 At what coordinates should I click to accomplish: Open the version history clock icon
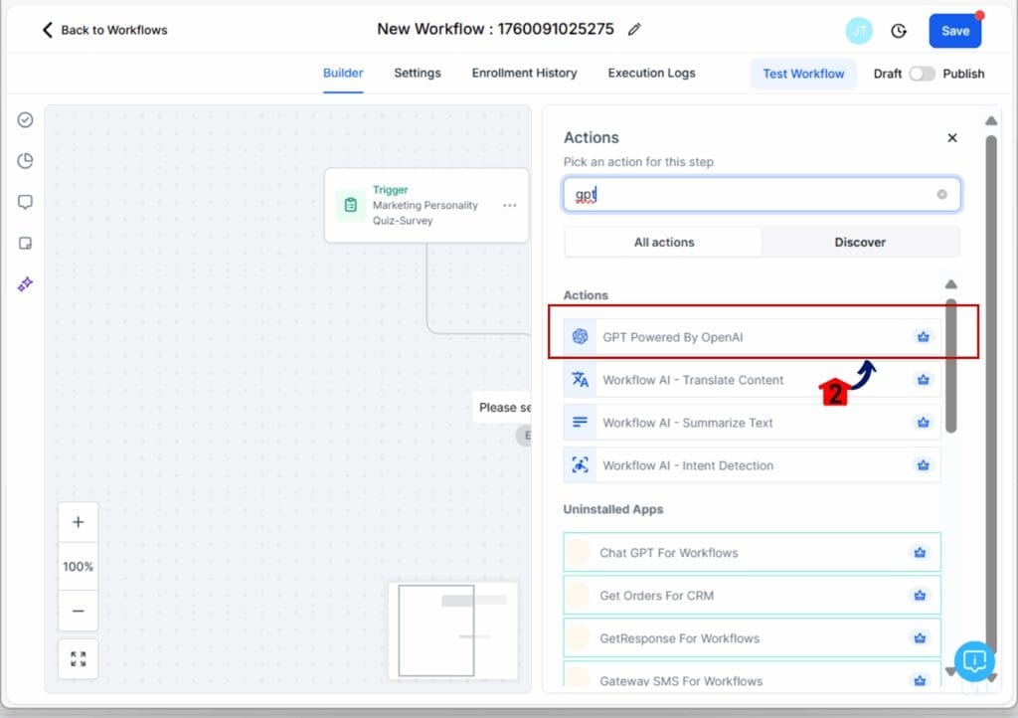click(x=899, y=31)
